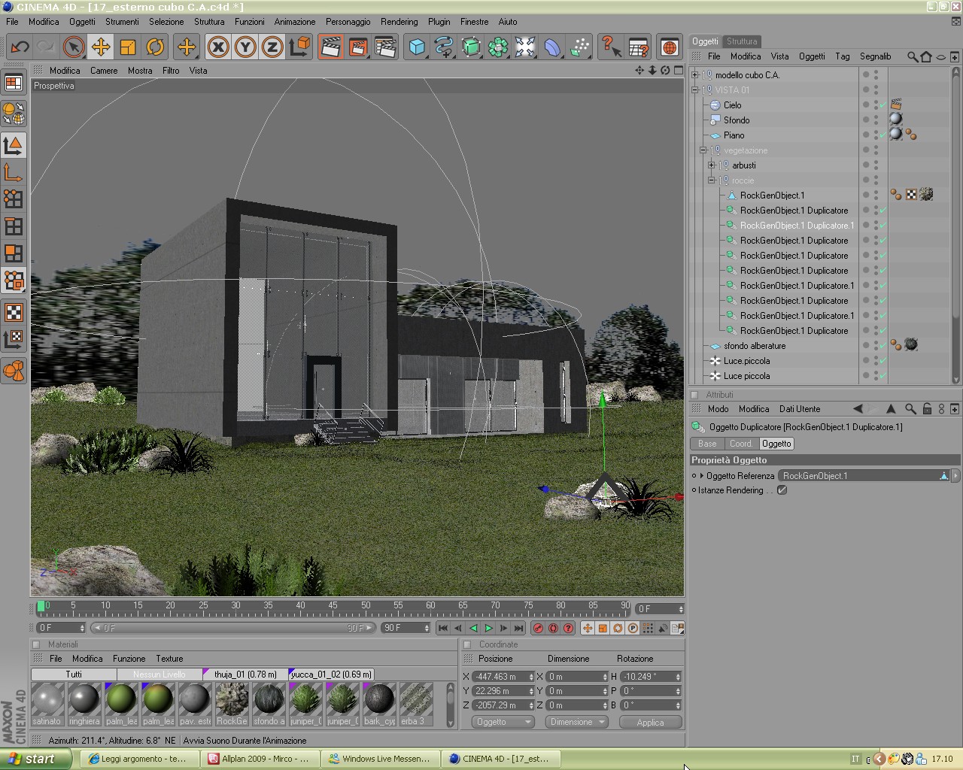Toggle the X axis lock button
Viewport: 963px width, 770px height.
click(x=218, y=47)
